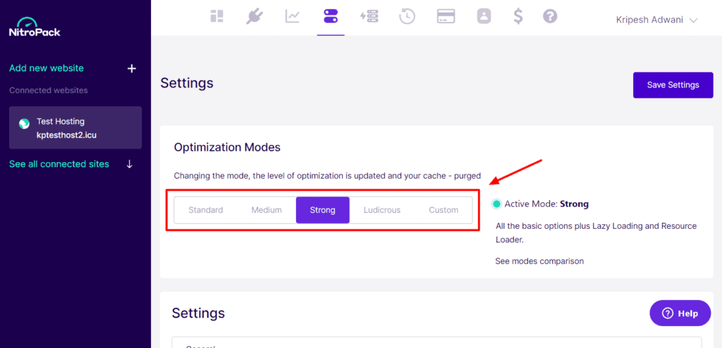Select the Standard optimization mode
This screenshot has width=722, height=348.
coord(206,210)
